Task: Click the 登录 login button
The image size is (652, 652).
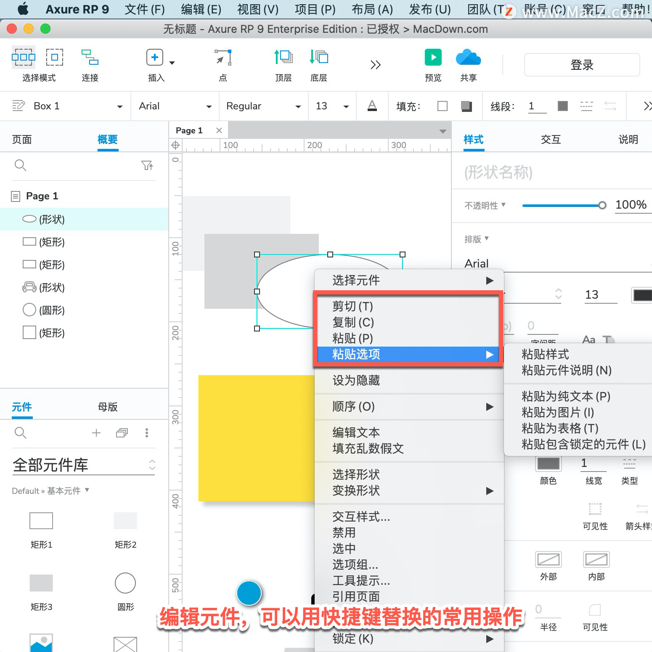Action: coord(582,65)
